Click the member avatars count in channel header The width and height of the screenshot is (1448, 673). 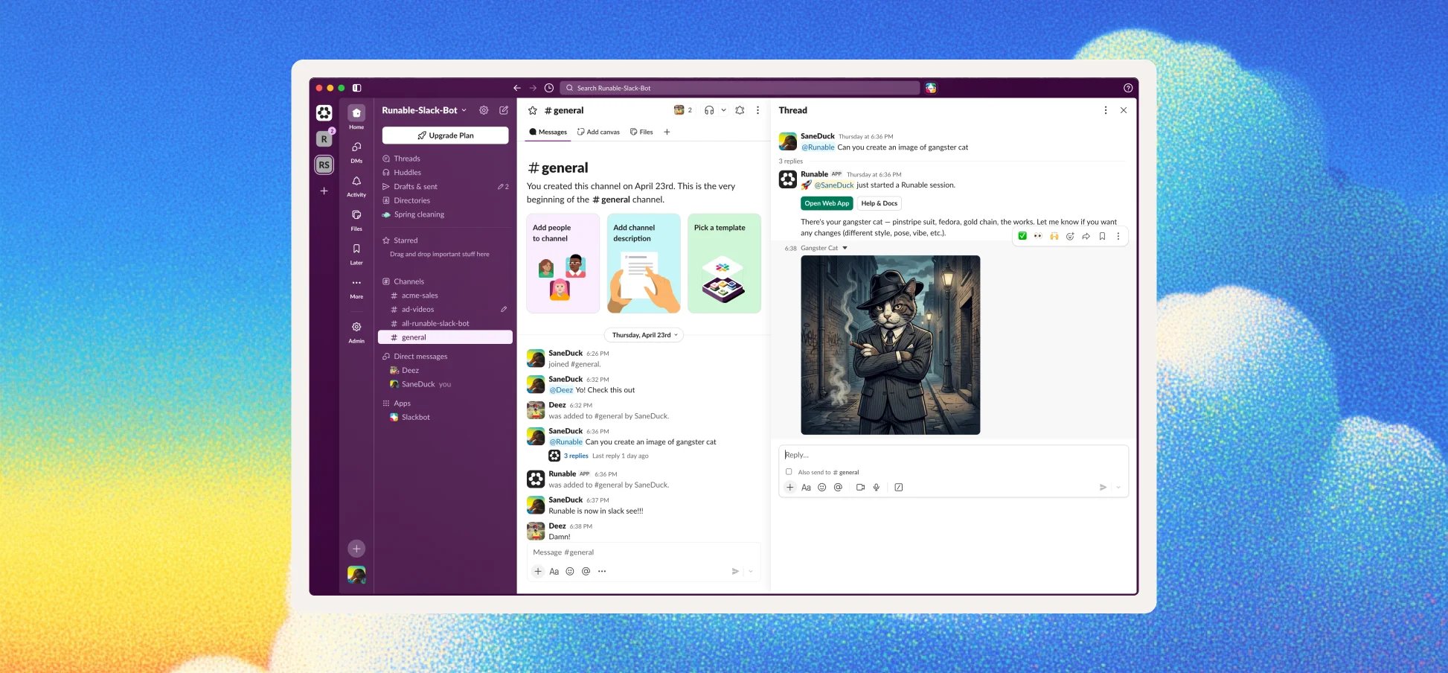tap(683, 110)
